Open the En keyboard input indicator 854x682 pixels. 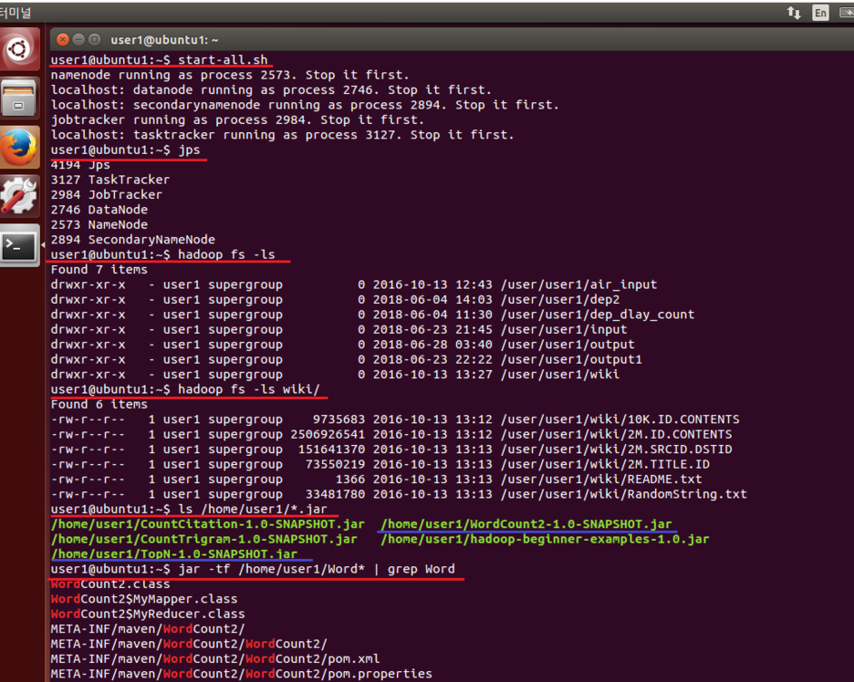coord(820,13)
